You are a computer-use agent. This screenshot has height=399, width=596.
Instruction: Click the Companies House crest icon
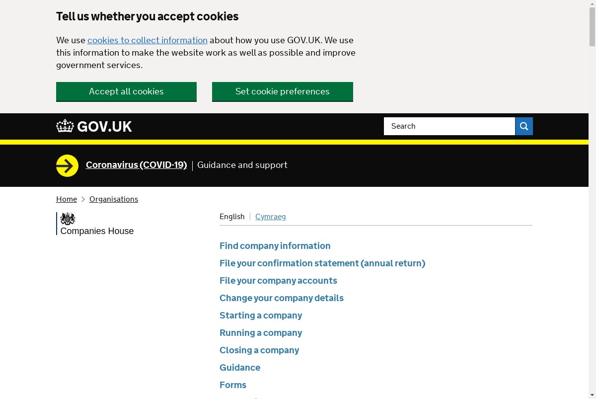(68, 219)
